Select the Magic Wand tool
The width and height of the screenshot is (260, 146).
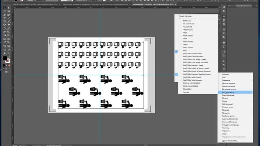click(4, 11)
